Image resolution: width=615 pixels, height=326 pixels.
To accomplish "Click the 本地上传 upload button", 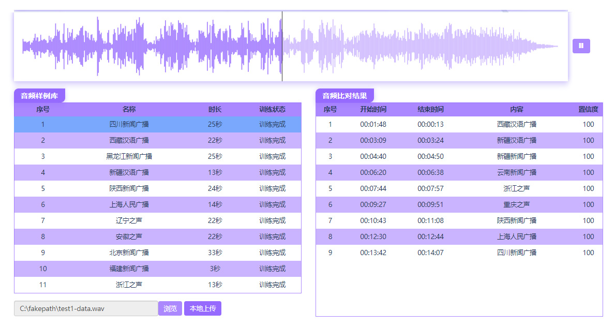I will click(x=203, y=308).
